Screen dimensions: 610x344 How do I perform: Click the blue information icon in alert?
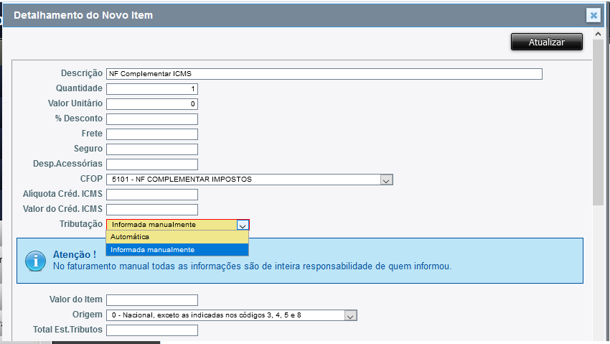35,260
